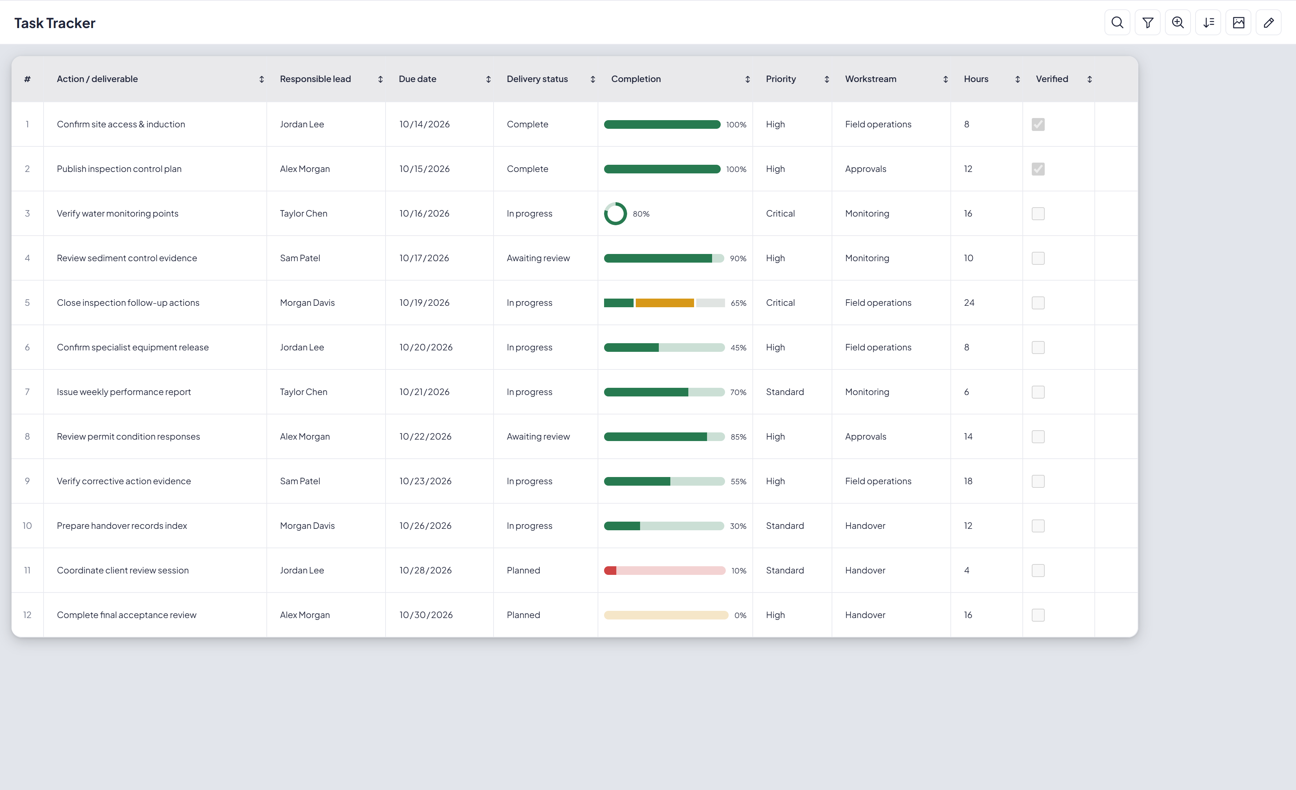This screenshot has width=1296, height=790.
Task: Open the filter funnel icon
Action: pyautogui.click(x=1148, y=23)
